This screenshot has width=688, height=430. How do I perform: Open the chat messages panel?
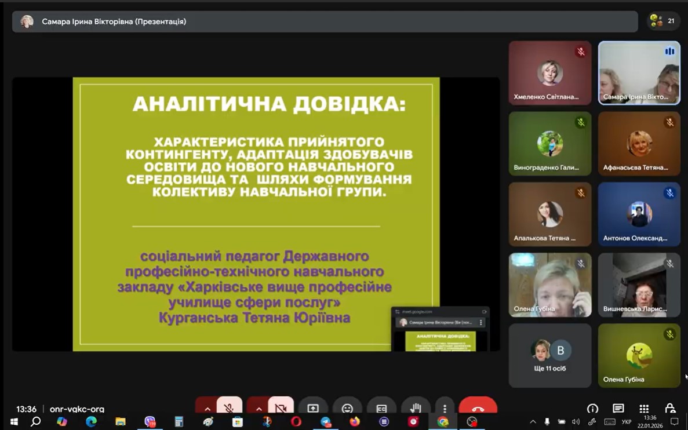pyautogui.click(x=618, y=408)
